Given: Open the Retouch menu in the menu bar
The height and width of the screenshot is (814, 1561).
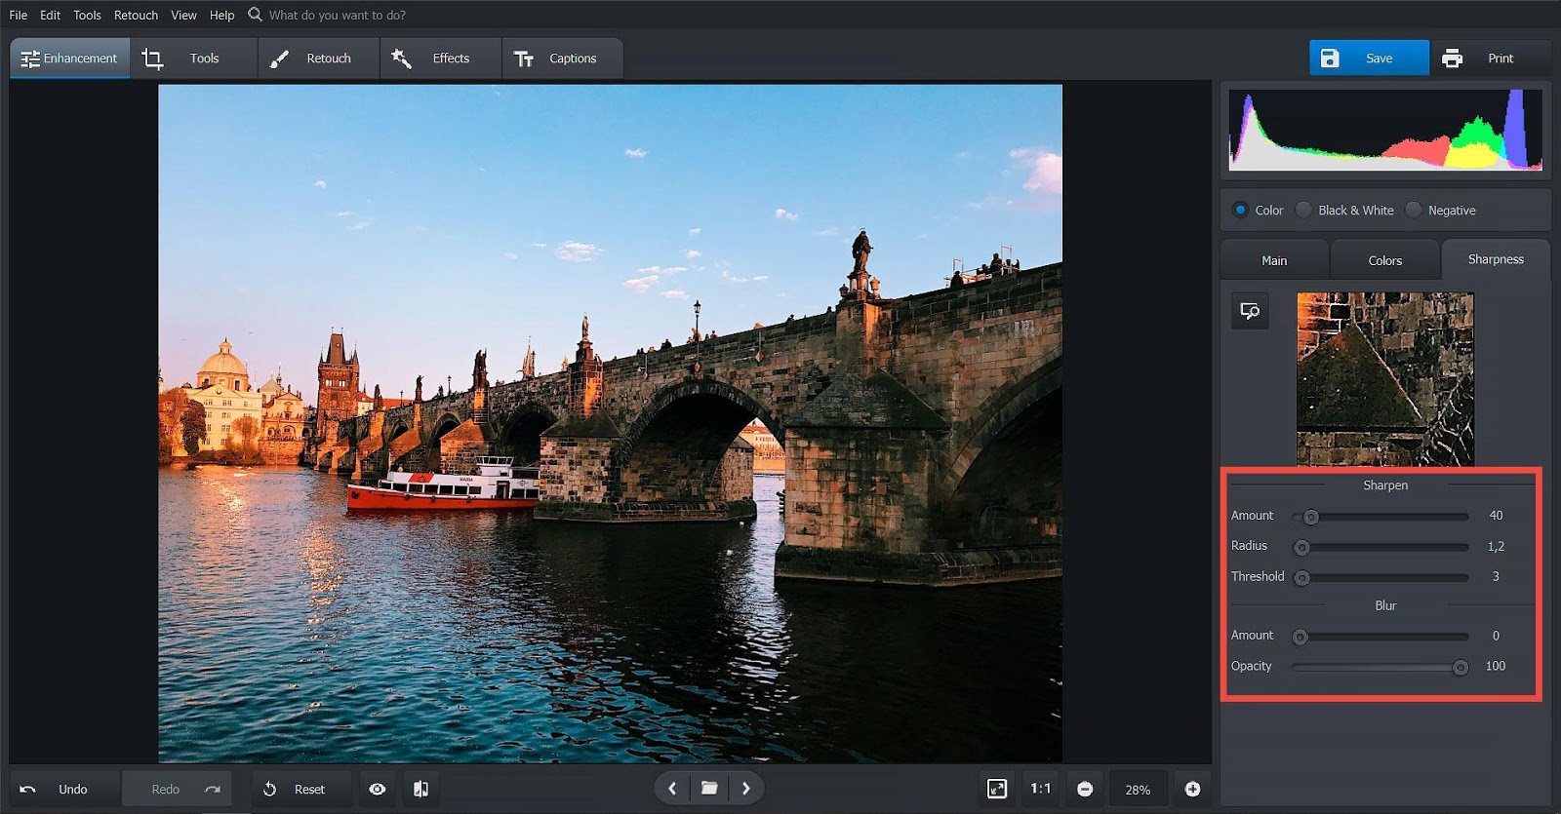Looking at the screenshot, I should 136,15.
